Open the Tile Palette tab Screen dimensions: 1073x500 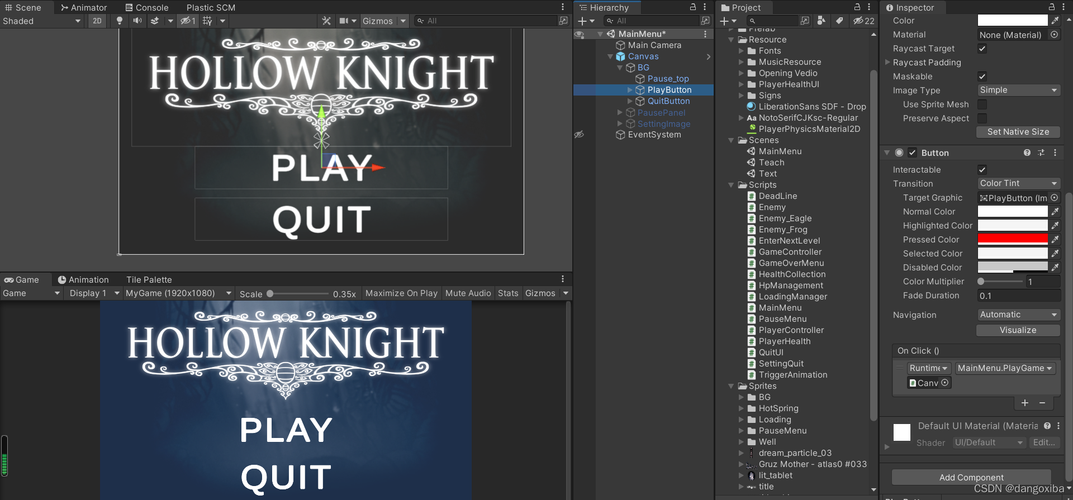(149, 279)
